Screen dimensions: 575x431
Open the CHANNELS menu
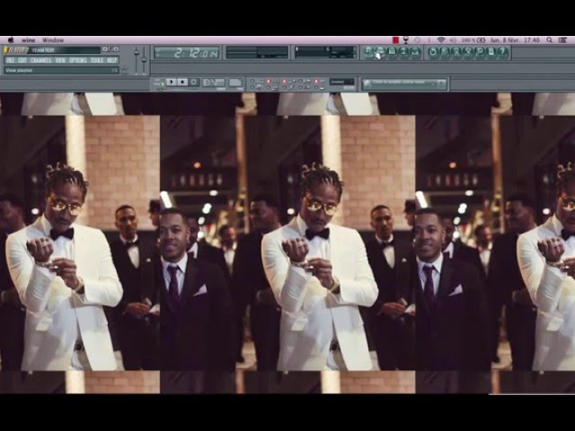click(40, 60)
